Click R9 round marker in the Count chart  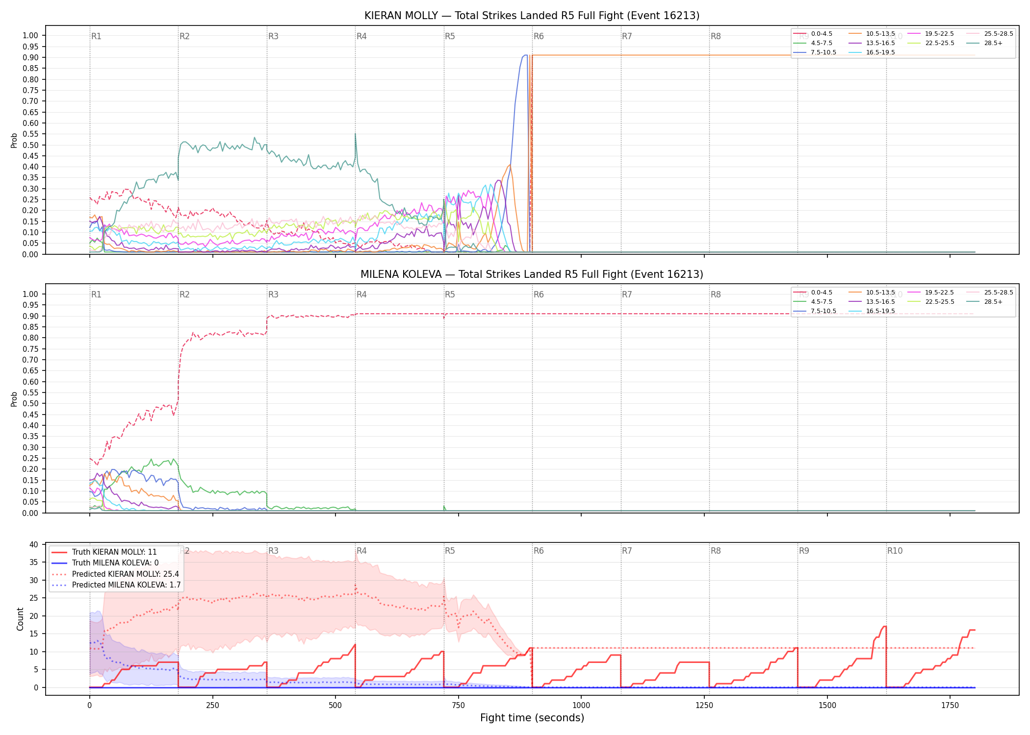click(804, 551)
